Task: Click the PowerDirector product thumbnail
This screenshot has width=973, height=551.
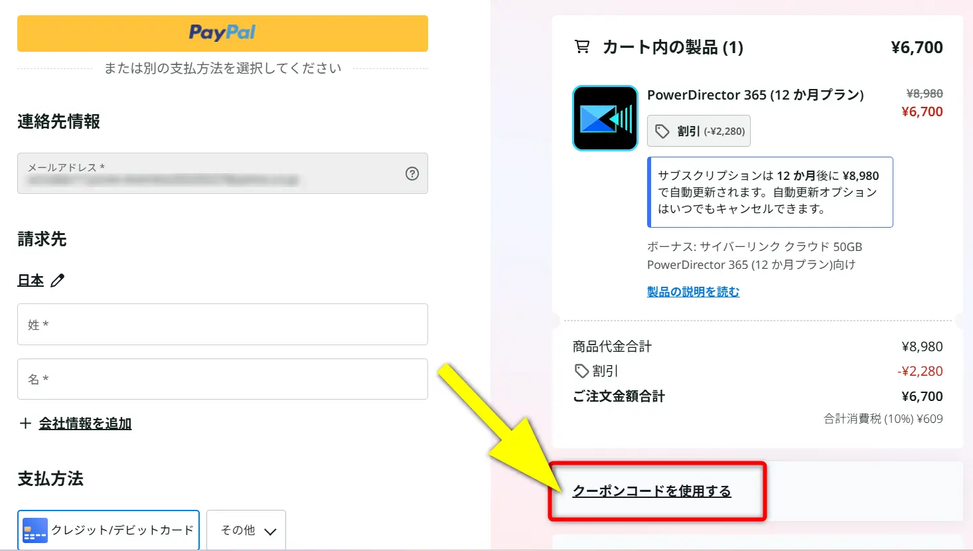Action: (x=605, y=118)
